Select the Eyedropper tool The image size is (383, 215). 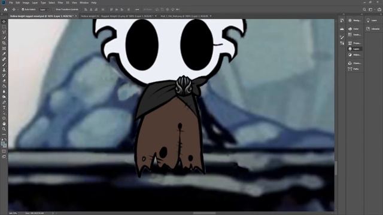4,54
